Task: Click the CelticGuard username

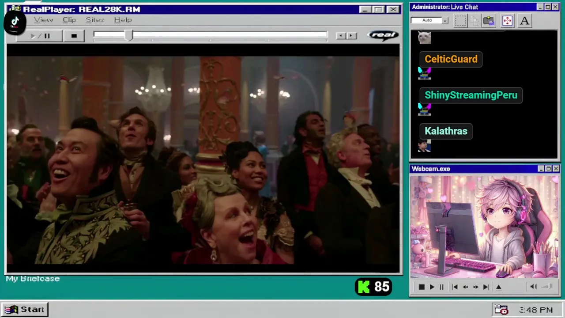Action: pyautogui.click(x=451, y=59)
